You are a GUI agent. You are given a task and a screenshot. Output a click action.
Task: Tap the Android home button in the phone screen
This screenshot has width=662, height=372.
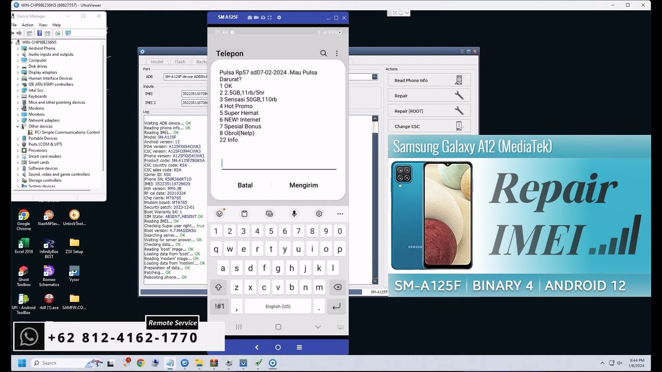[x=278, y=327]
